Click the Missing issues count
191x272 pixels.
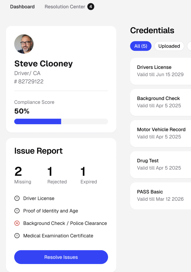coord(18,172)
